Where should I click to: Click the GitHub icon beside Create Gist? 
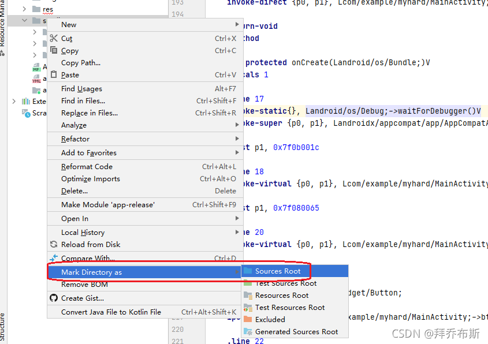(54, 298)
